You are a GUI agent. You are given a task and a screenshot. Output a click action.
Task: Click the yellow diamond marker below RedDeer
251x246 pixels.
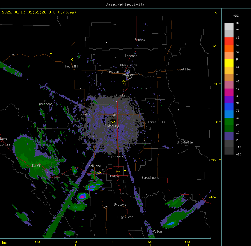pyautogui.click(x=124, y=82)
